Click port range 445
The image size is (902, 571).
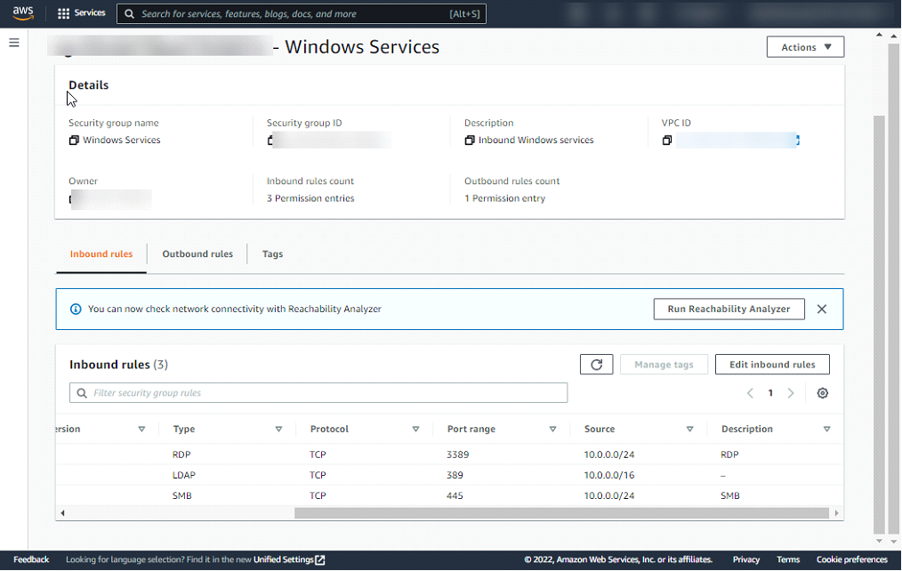(x=455, y=495)
